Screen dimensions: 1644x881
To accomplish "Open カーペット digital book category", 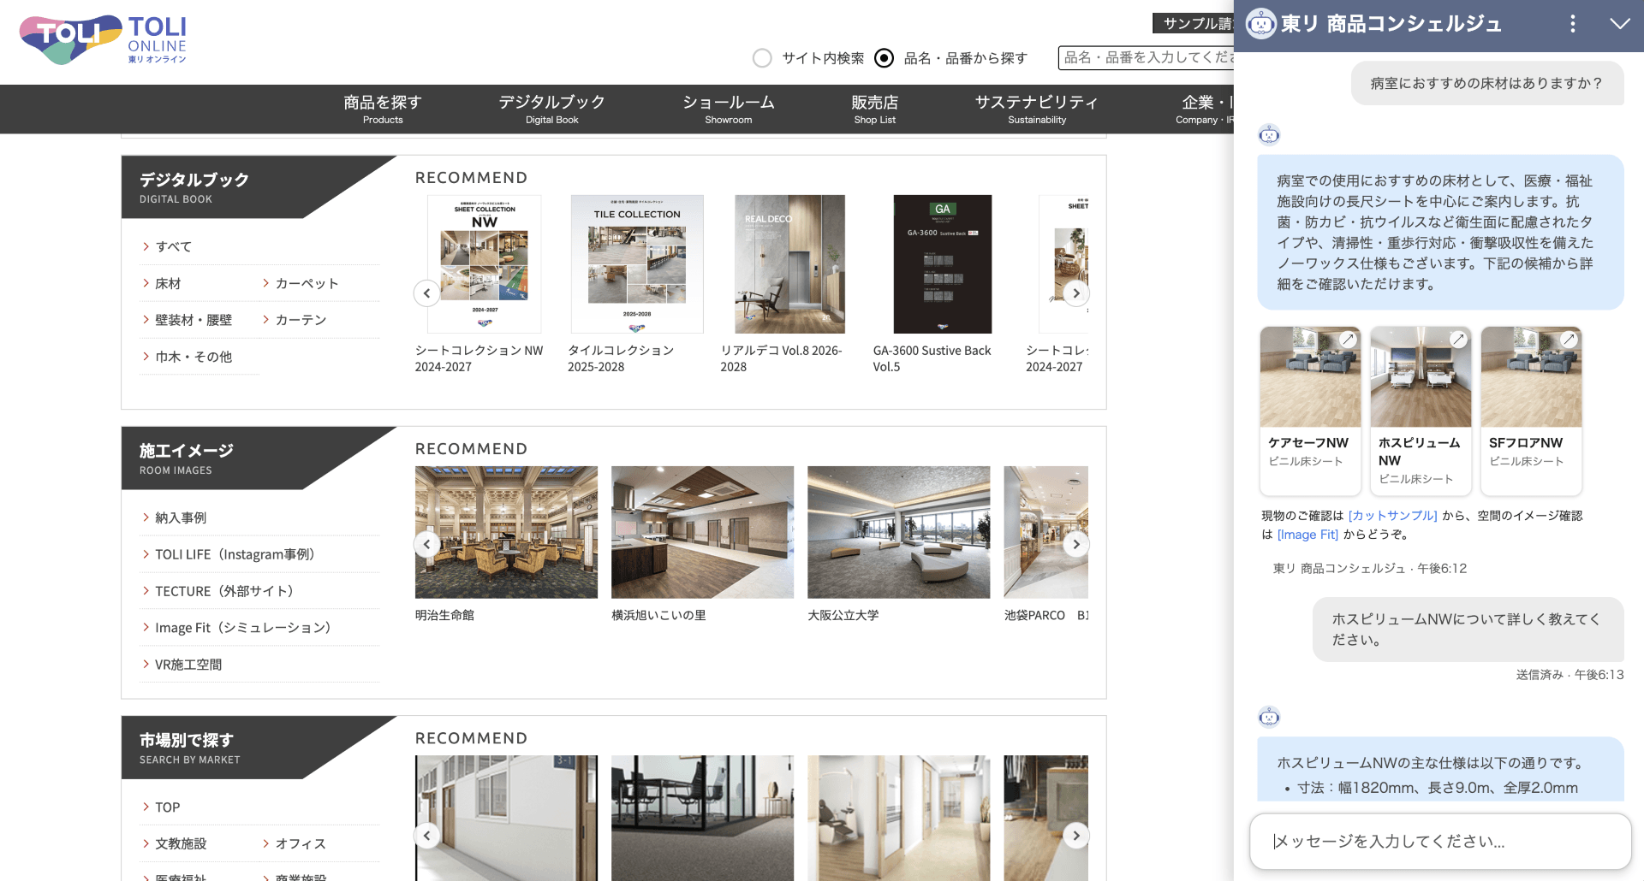I will point(307,283).
